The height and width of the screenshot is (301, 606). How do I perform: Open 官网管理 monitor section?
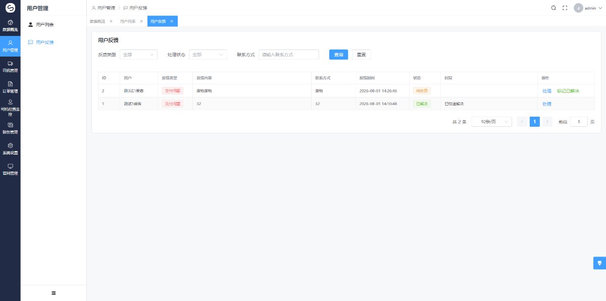10,169
